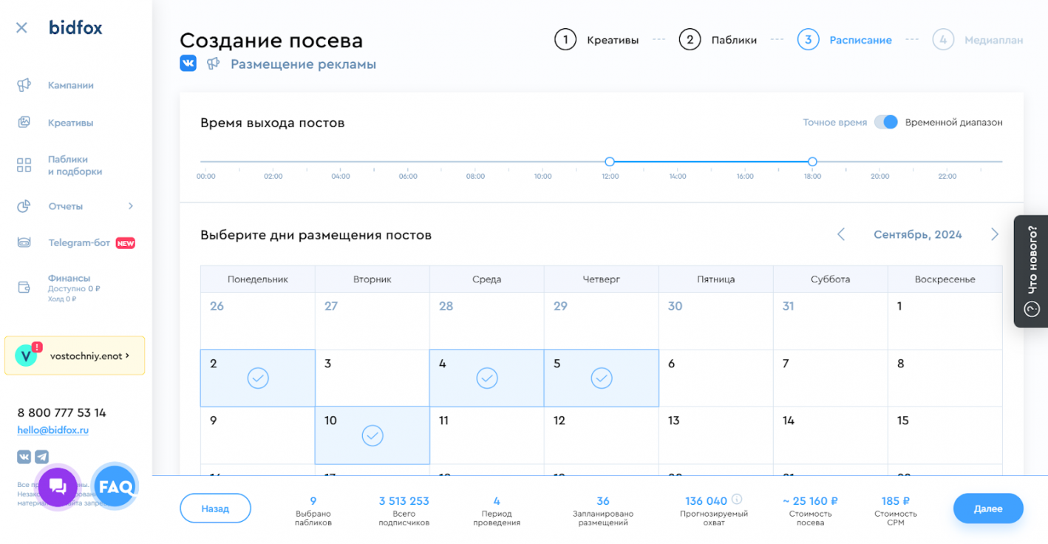
Task: Click the Размещение рекламы link
Action: 303,64
